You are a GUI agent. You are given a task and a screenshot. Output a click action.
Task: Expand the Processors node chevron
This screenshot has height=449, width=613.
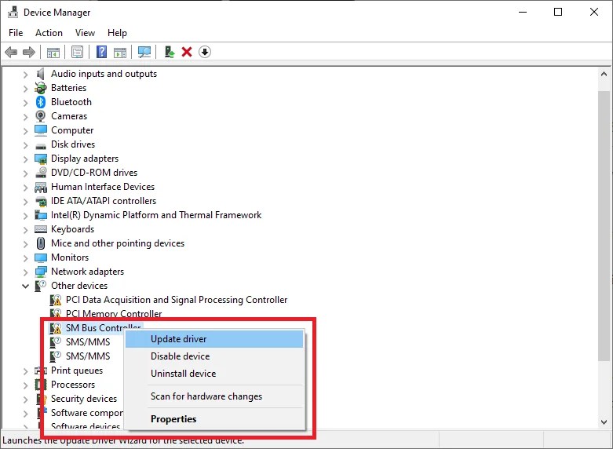(25, 385)
